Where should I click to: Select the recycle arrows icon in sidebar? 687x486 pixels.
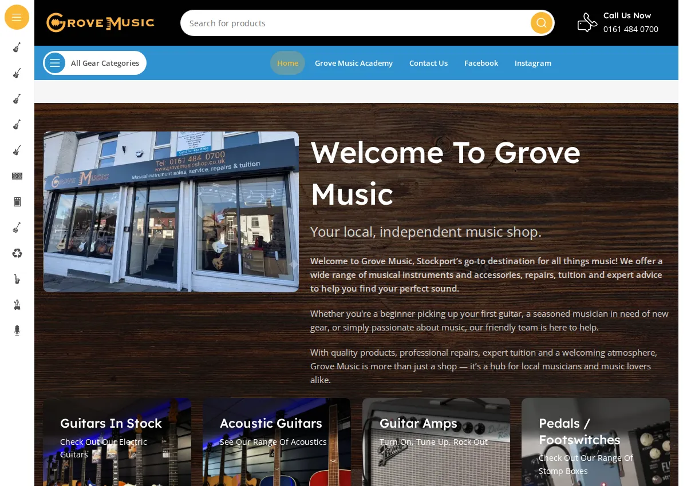[x=17, y=253]
